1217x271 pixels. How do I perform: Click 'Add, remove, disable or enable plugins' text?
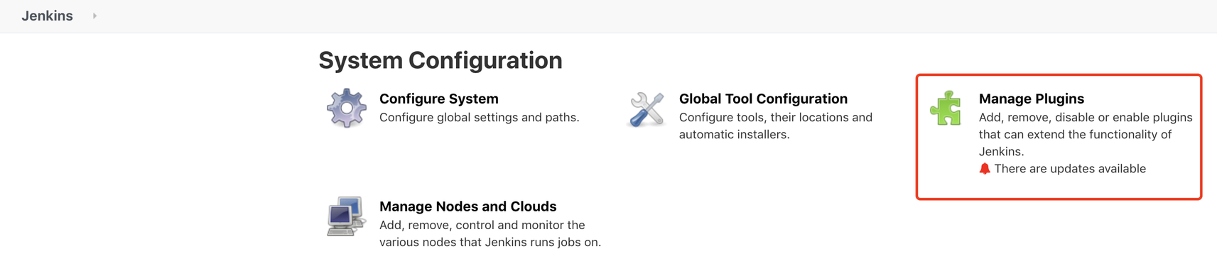[x=1086, y=117]
